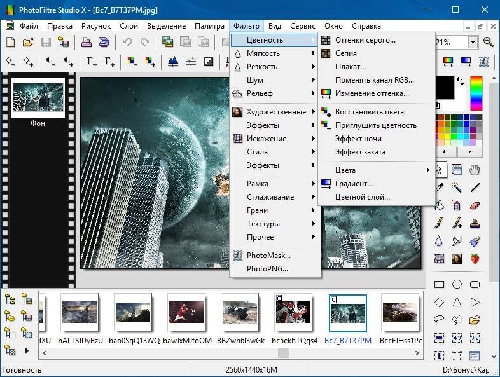500x377 pixels.
Task: Choose the Triangle selection shape
Action: click(457, 302)
